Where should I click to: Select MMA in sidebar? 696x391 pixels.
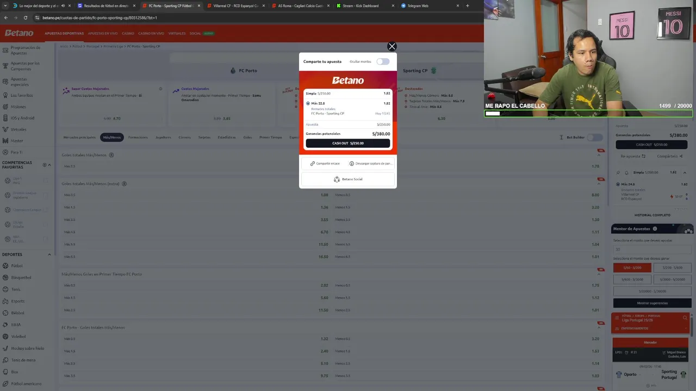[16, 325]
